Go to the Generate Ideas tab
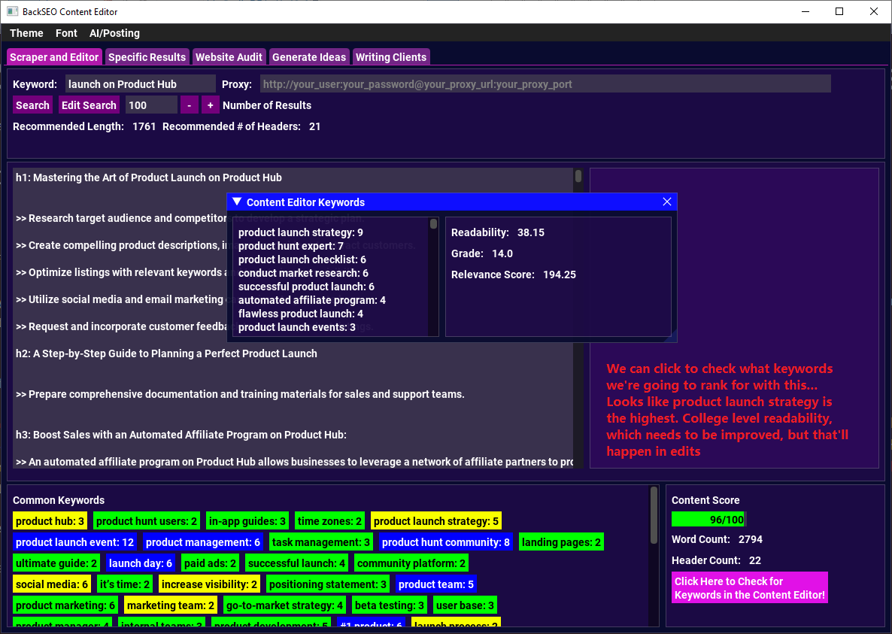The image size is (892, 634). pyautogui.click(x=309, y=57)
